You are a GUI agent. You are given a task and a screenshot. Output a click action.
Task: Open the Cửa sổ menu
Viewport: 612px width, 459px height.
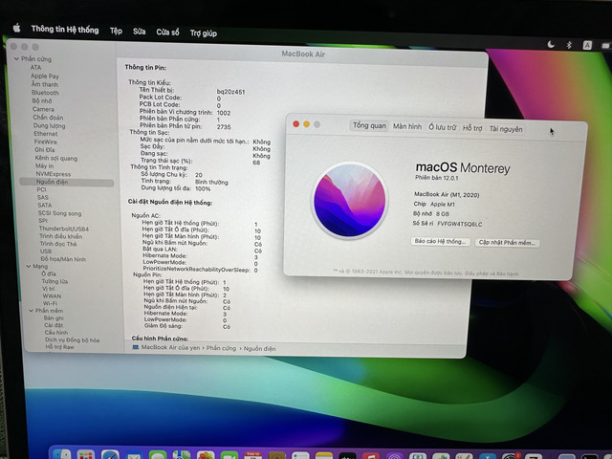(x=168, y=32)
